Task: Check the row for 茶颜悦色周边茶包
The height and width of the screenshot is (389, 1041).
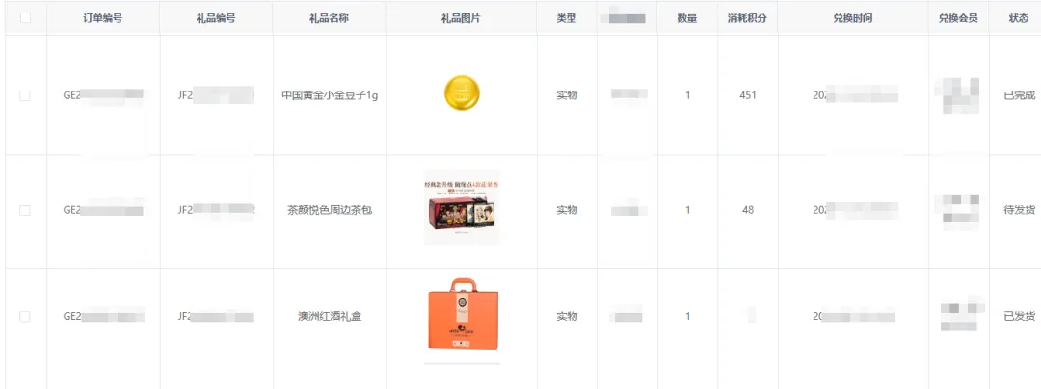Action: coord(25,210)
